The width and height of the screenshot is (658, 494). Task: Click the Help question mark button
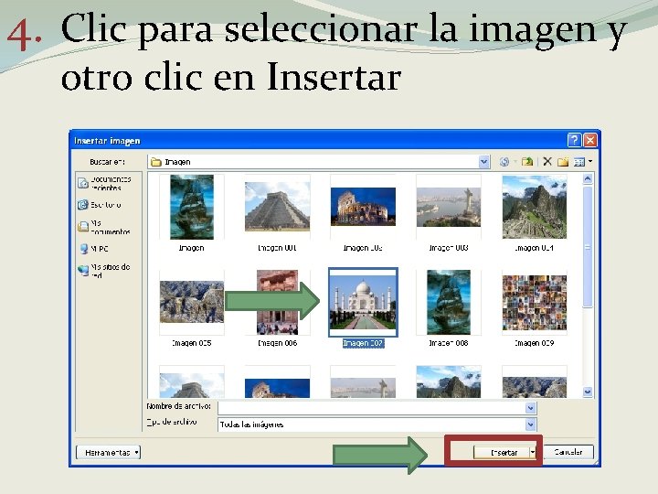[x=574, y=140]
